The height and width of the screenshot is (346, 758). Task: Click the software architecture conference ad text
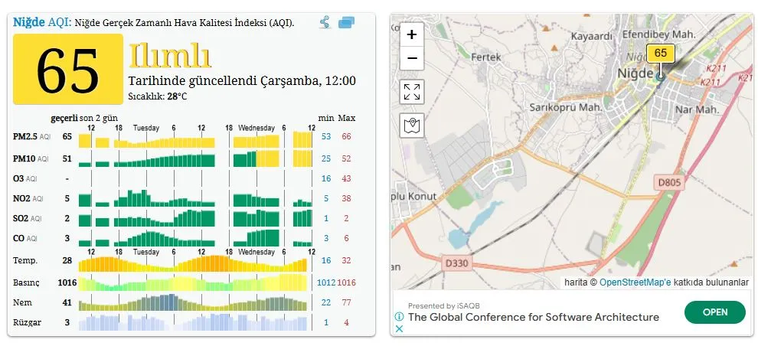(x=533, y=317)
